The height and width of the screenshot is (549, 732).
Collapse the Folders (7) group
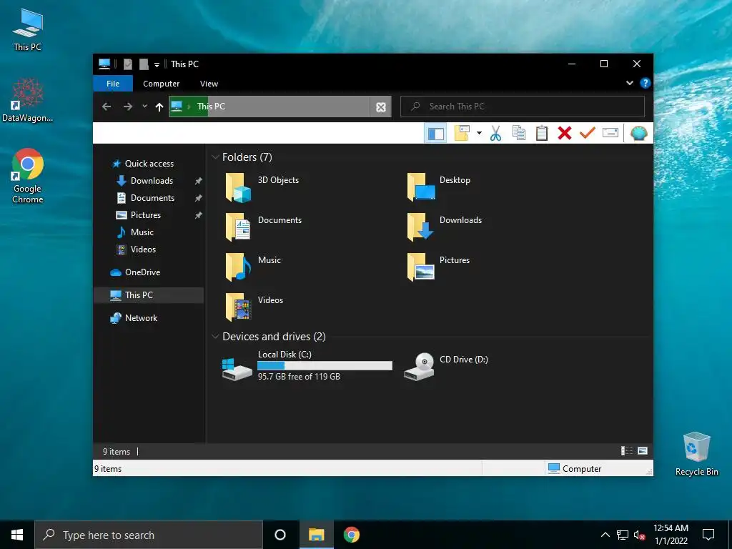215,157
